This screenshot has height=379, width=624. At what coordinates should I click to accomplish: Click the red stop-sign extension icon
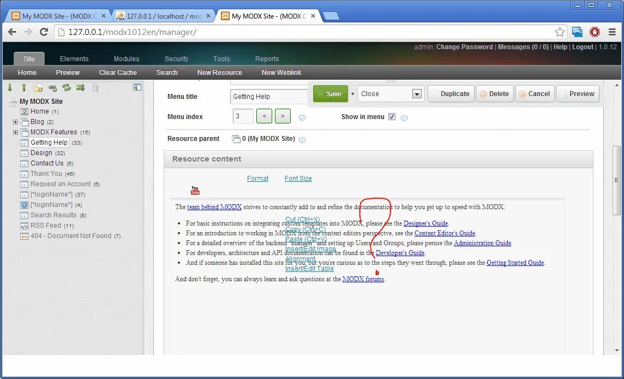(x=595, y=32)
